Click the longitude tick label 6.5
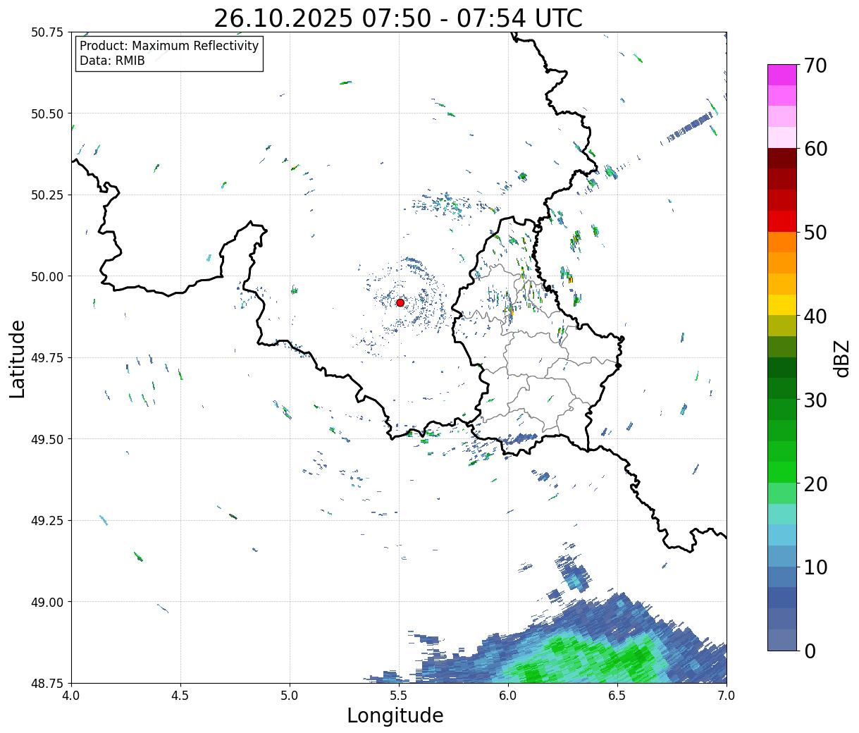859x733 pixels. tap(617, 695)
